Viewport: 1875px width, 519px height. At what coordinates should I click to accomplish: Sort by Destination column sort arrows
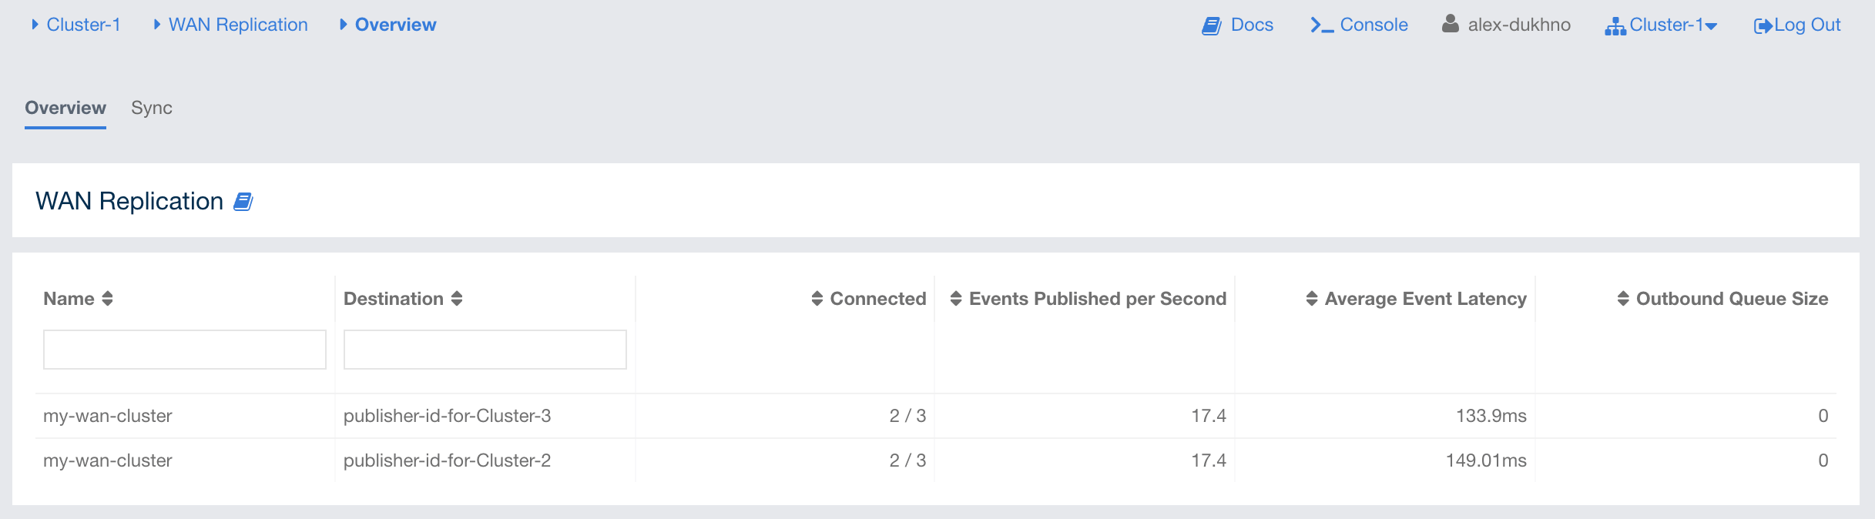tap(457, 299)
